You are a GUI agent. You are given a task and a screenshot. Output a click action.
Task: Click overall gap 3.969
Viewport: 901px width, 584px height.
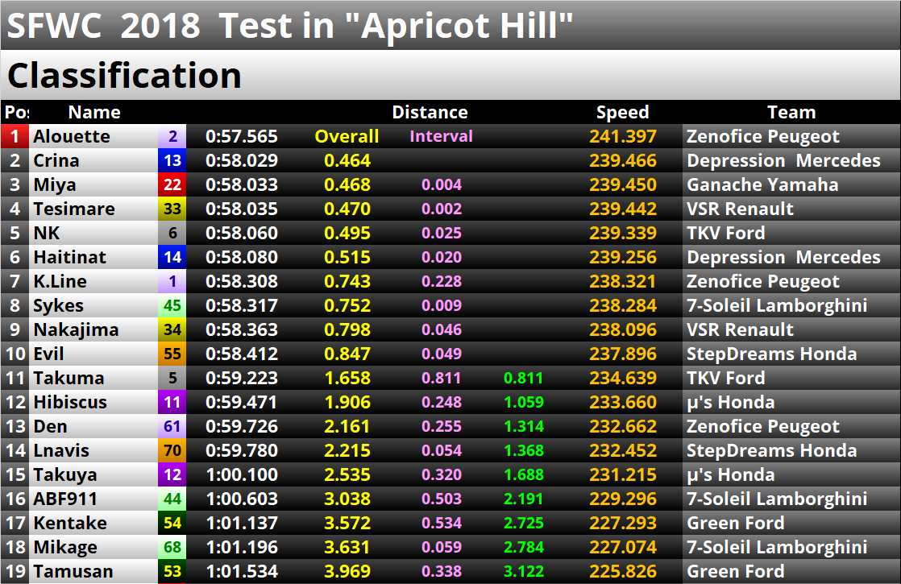[x=347, y=571]
